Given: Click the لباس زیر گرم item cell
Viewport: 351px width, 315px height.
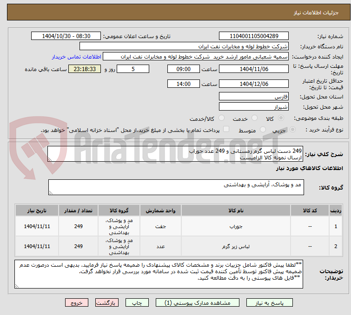Looking at the screenshot, I should pyautogui.click(x=236, y=247).
